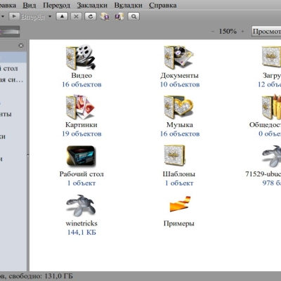Select the Примеры link icon

[x=180, y=204]
